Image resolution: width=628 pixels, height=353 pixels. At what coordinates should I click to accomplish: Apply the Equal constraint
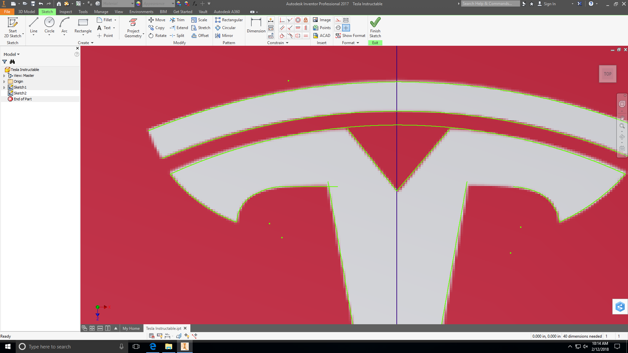click(x=306, y=36)
